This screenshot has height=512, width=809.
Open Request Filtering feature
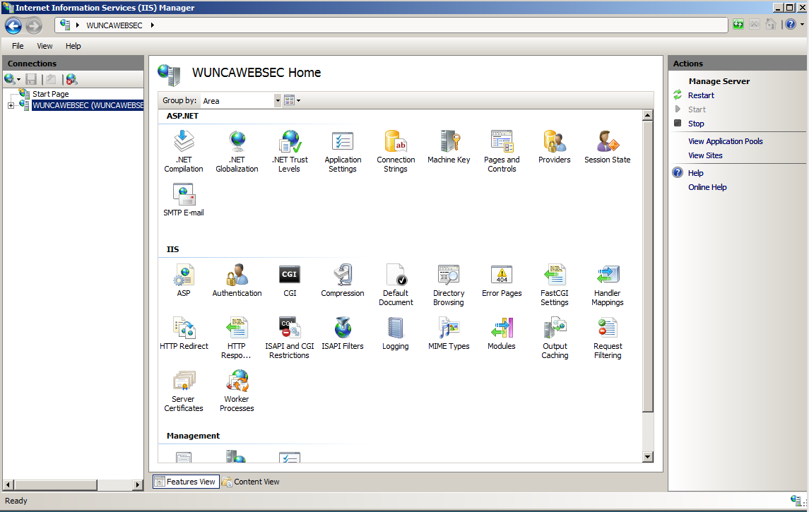point(607,337)
